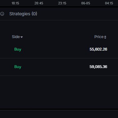This screenshot has height=118, width=118.
Task: Select the 59,085.36 price value
Action: click(x=98, y=67)
